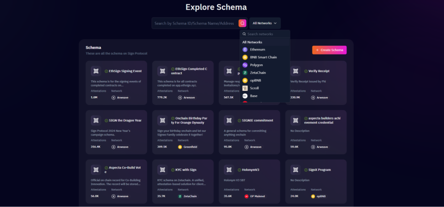Click verified checkmark beside Verify Receipt
444x207 pixels.
tap(306, 71)
